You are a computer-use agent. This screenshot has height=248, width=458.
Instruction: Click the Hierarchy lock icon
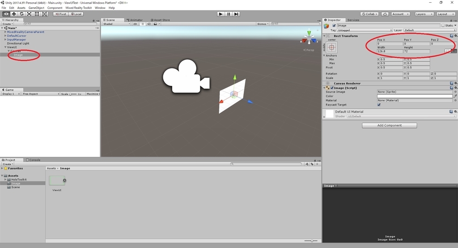[x=93, y=21]
